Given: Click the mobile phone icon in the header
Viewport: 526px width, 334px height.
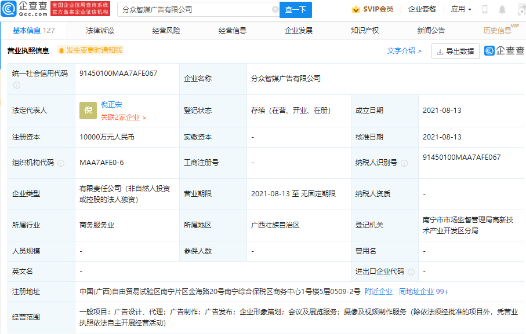Looking at the screenshot, I should coord(485,9).
